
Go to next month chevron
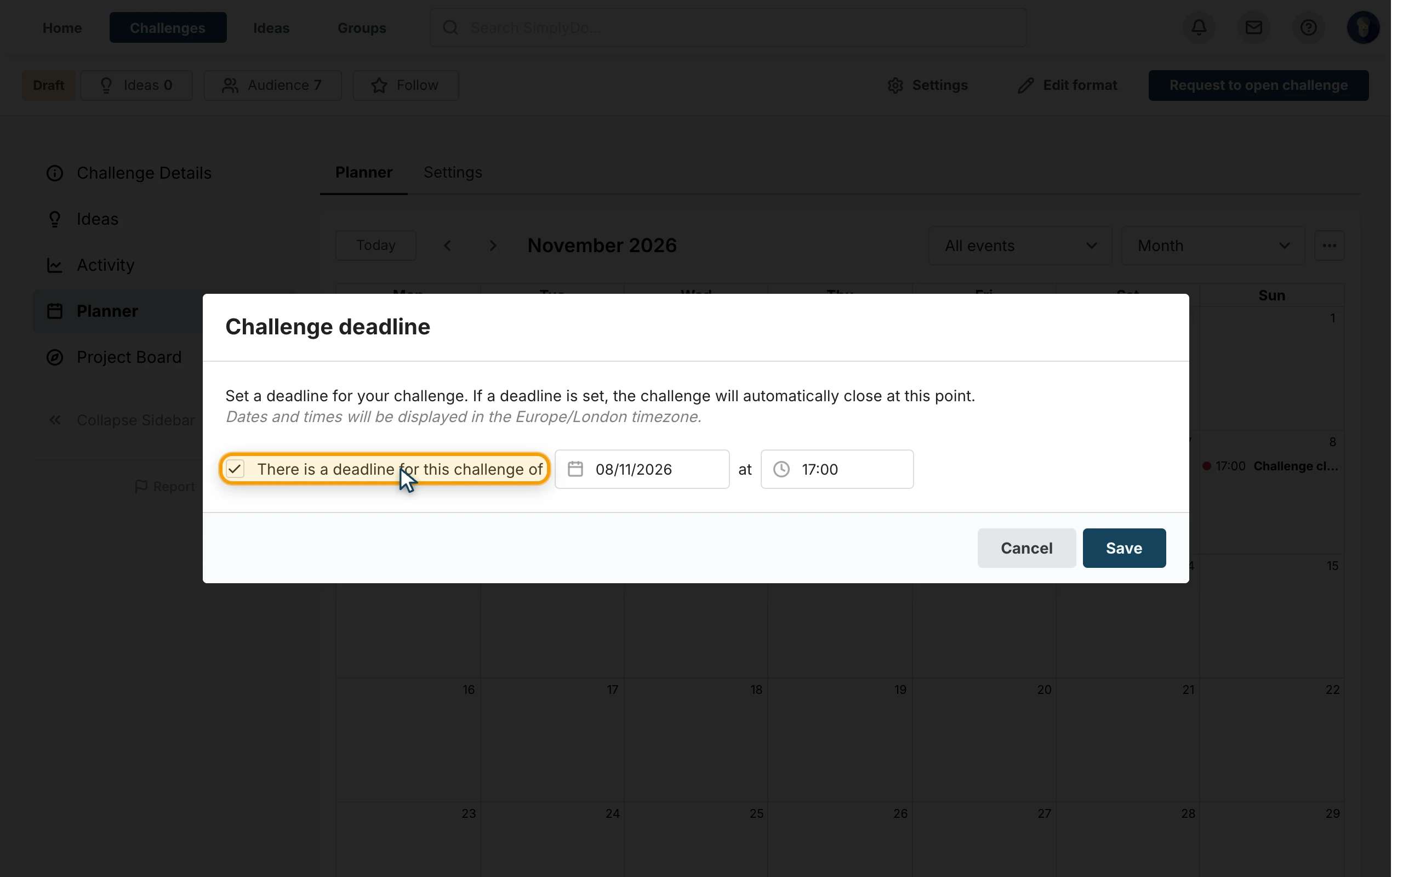493,246
